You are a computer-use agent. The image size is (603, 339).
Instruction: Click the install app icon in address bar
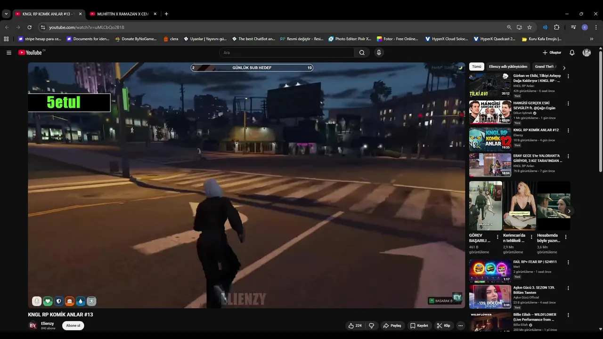(x=519, y=27)
